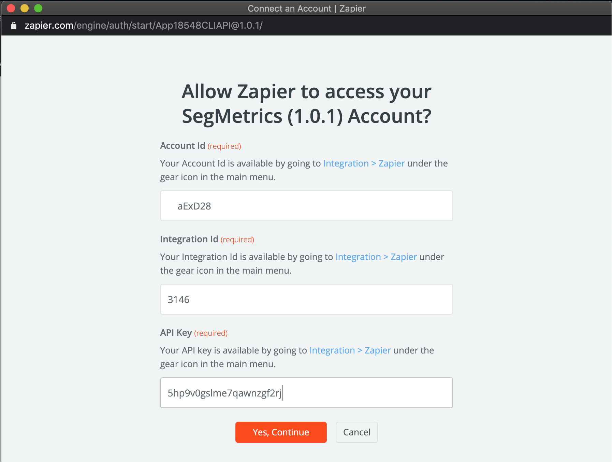The height and width of the screenshot is (462, 612).
Task: Click the red (required) text beside API Key
Action: (211, 333)
